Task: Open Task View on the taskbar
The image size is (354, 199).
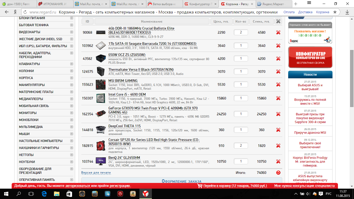Action: click(x=31, y=194)
